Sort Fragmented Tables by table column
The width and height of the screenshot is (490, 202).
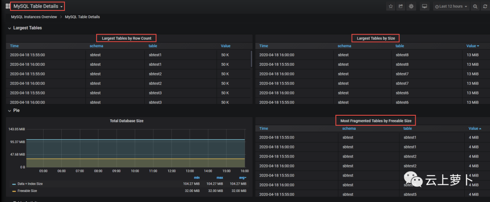[407, 128]
